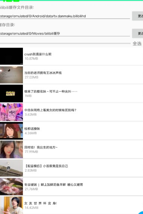
Task: Select thumbnail of 当你的老师拥有王冰冰声线
Action: [x=12, y=75]
